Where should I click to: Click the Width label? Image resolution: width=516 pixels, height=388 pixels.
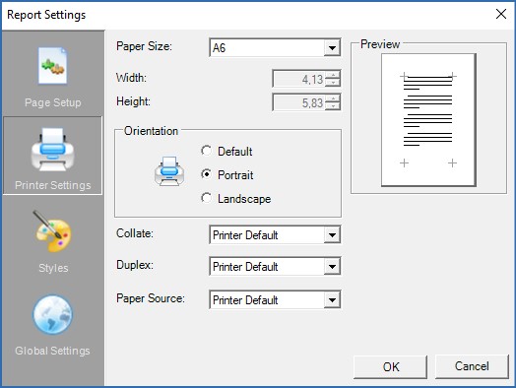[x=131, y=78]
